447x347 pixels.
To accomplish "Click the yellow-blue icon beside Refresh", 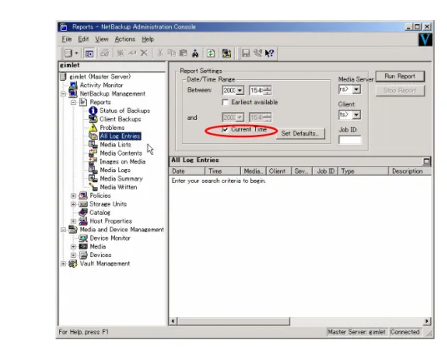I will pos(227,53).
